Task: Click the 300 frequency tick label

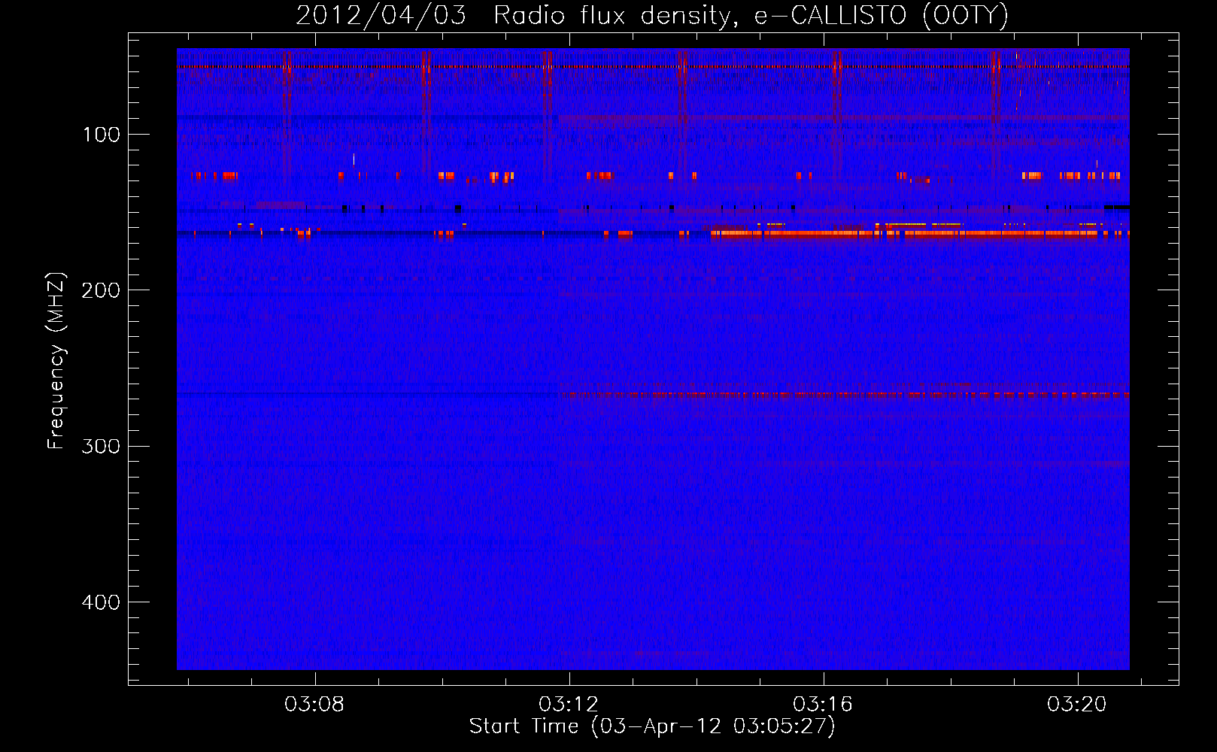Action: [x=101, y=446]
